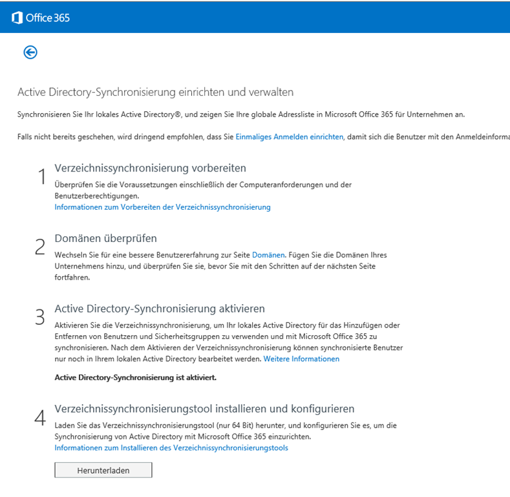Follow the Domänen link in step 2

pyautogui.click(x=268, y=256)
